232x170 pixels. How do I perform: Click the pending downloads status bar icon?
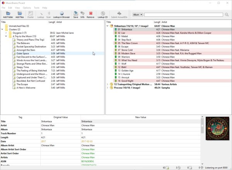(x=202, y=168)
